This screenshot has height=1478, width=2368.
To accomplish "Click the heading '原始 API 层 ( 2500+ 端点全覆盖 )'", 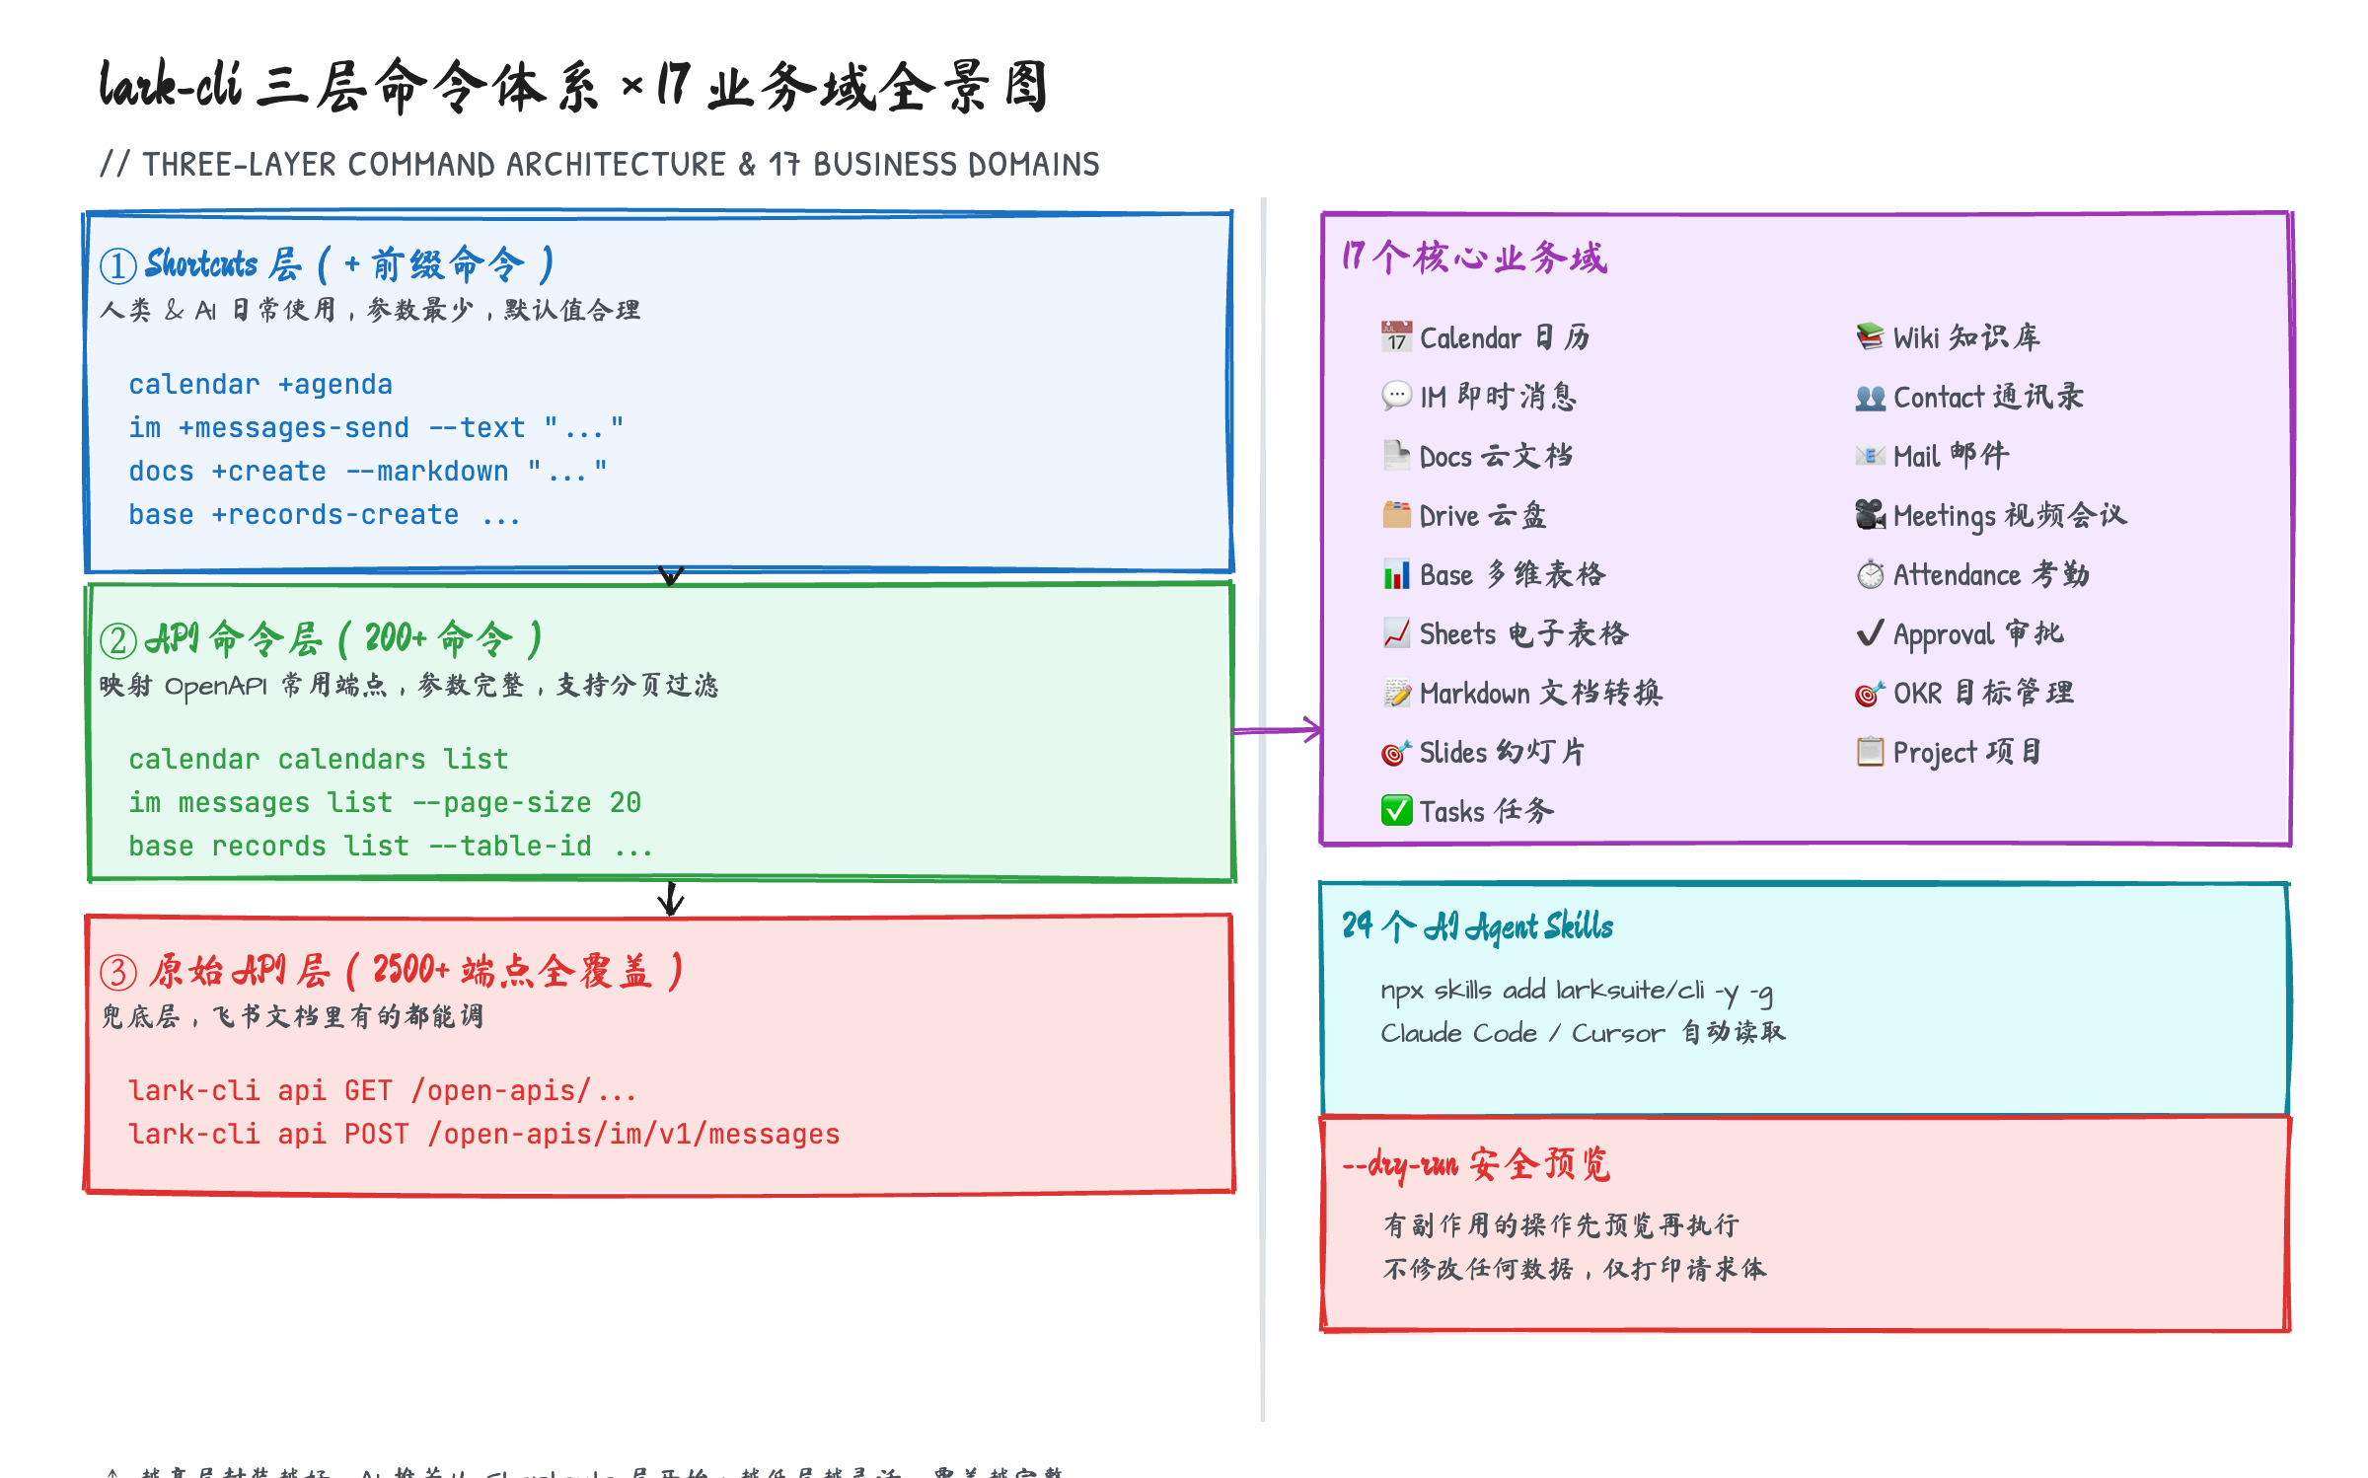I will [x=416, y=971].
